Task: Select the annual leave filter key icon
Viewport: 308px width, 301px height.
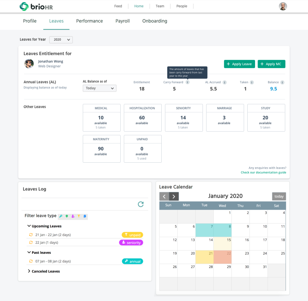Action: point(61,216)
